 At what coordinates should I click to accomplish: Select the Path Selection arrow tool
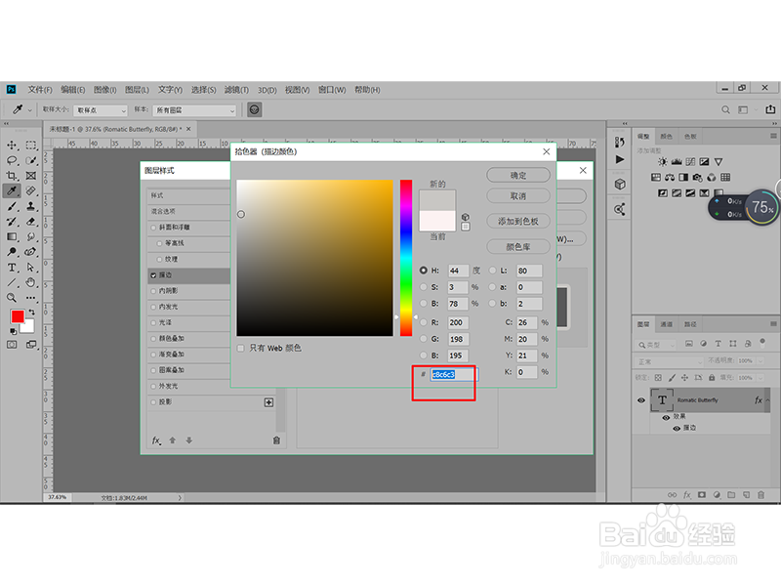tap(31, 268)
